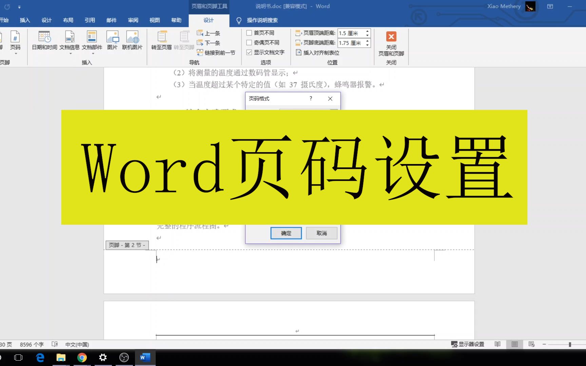Screen dimensions: 586x366
Task: Switch to the 插入 ribbon tab
Action: click(x=24, y=20)
